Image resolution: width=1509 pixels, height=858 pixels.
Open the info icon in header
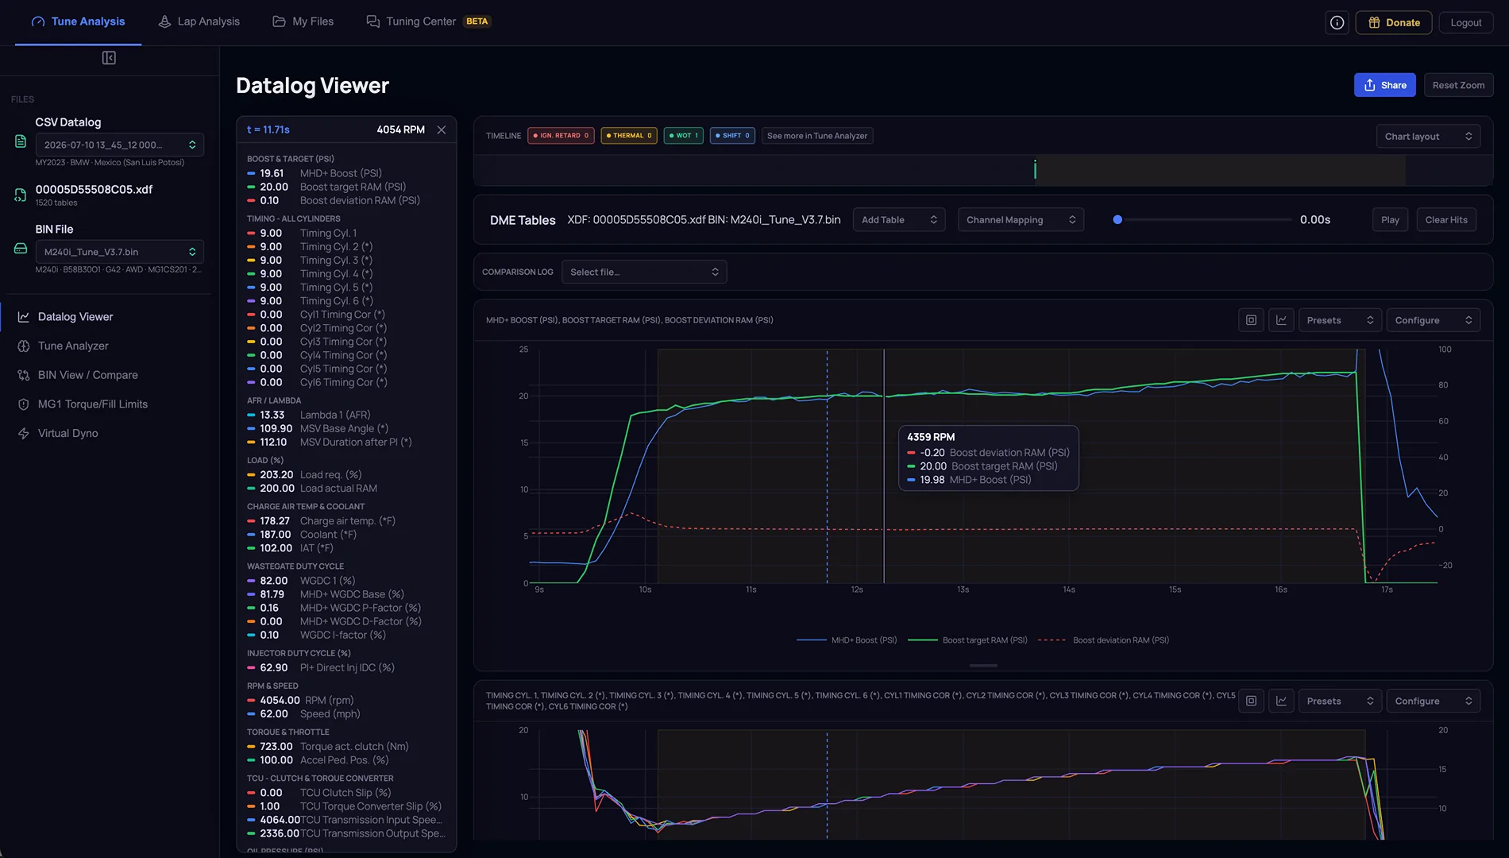point(1337,22)
